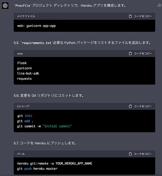Click the thumbs-up feedback icon
Viewport: 162px width, 176px height.
tap(160, 5)
